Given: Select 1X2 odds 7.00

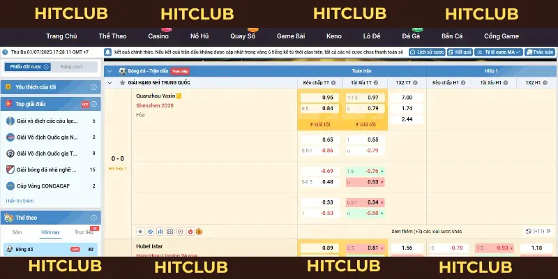Looking at the screenshot, I should pyautogui.click(x=407, y=98).
